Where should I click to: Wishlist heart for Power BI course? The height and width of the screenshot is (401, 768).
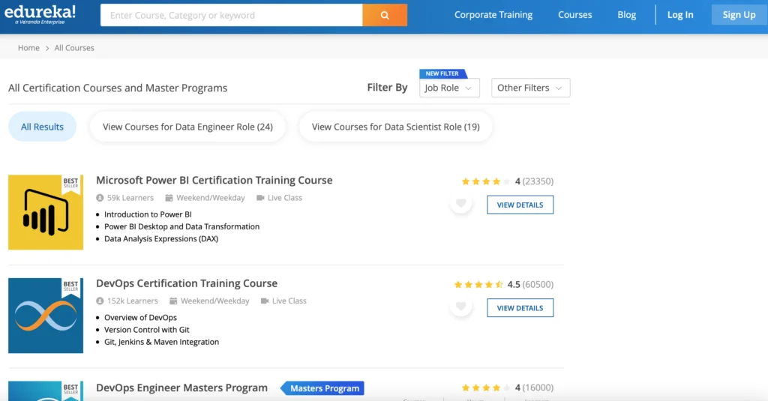(461, 202)
